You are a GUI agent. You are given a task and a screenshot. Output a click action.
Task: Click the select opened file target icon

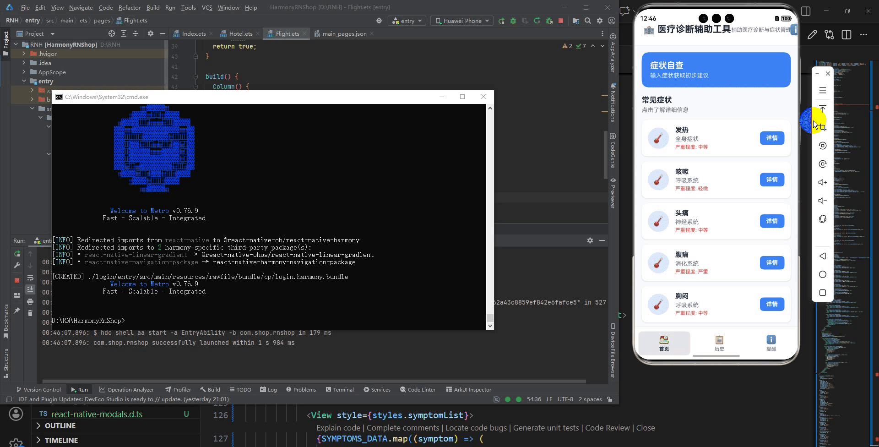pos(112,34)
